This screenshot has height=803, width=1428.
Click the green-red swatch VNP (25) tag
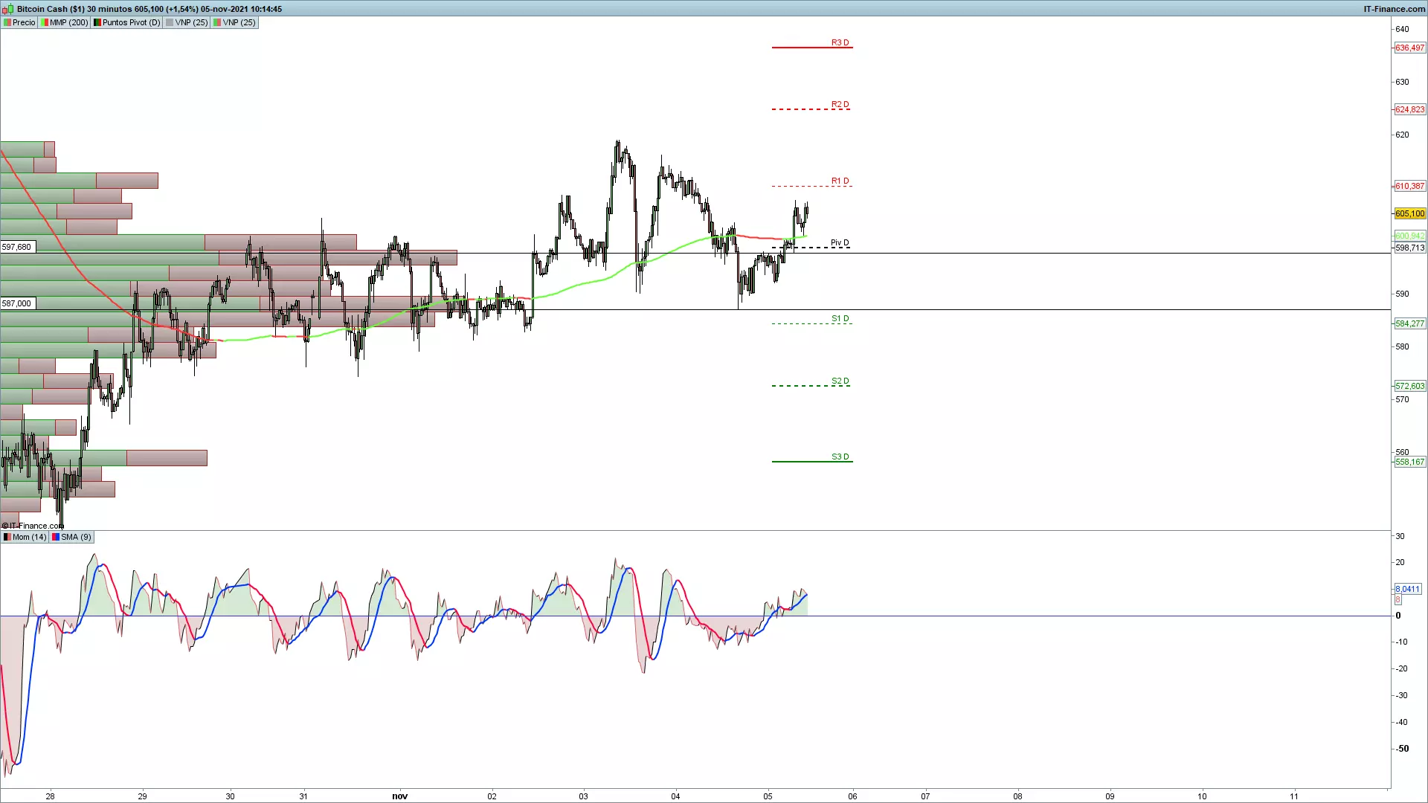tap(234, 22)
